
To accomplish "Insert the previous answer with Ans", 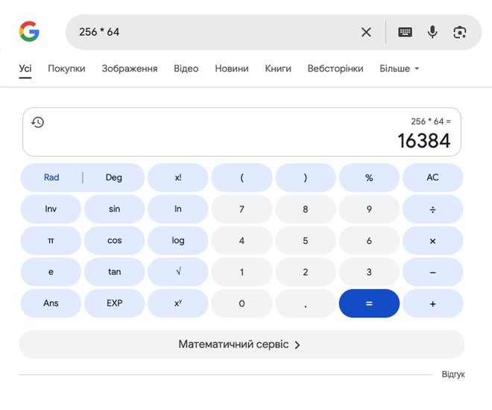I will tap(51, 303).
